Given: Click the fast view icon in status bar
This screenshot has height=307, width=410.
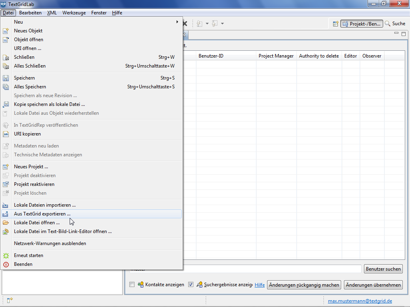Looking at the screenshot, I should coord(10,300).
